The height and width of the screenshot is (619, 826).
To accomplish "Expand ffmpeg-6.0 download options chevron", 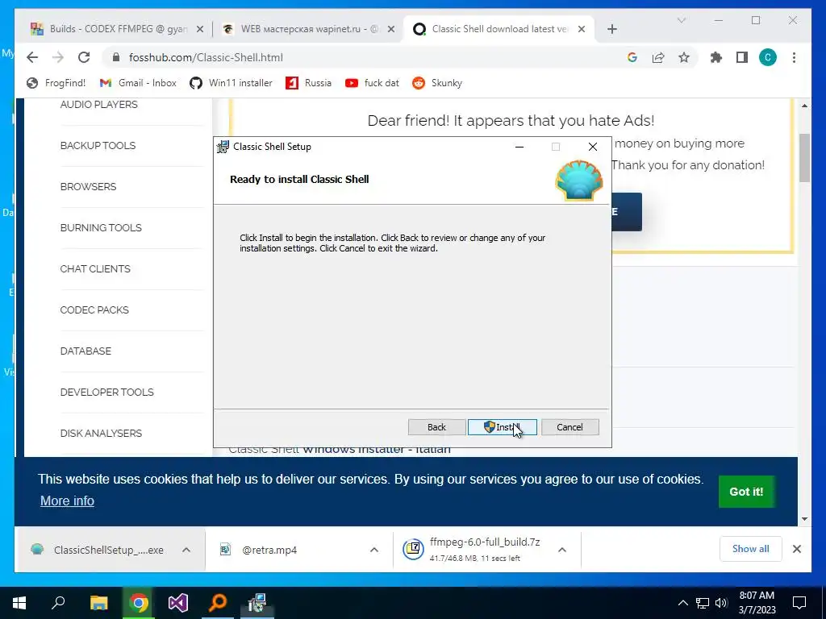I will pyautogui.click(x=562, y=550).
